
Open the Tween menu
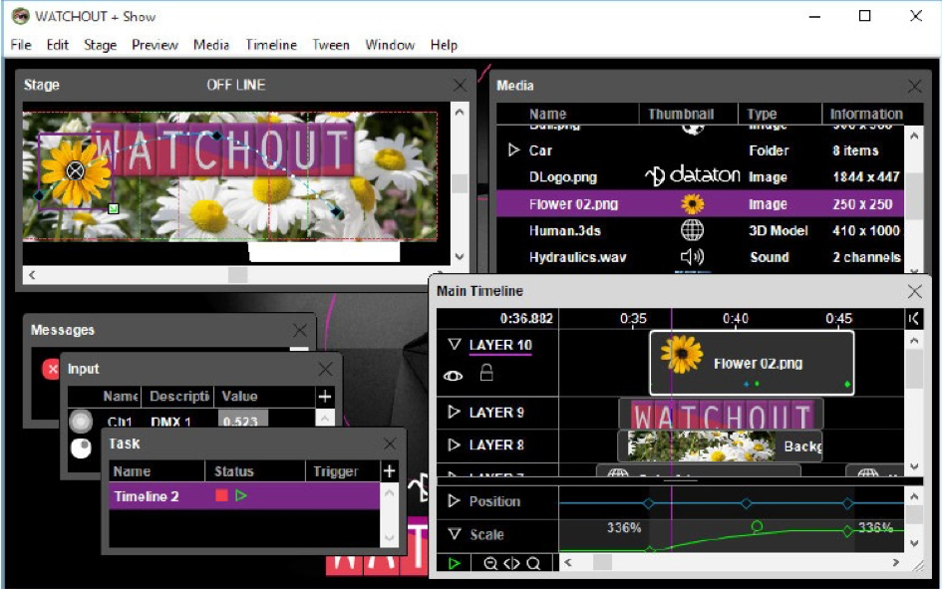(331, 45)
